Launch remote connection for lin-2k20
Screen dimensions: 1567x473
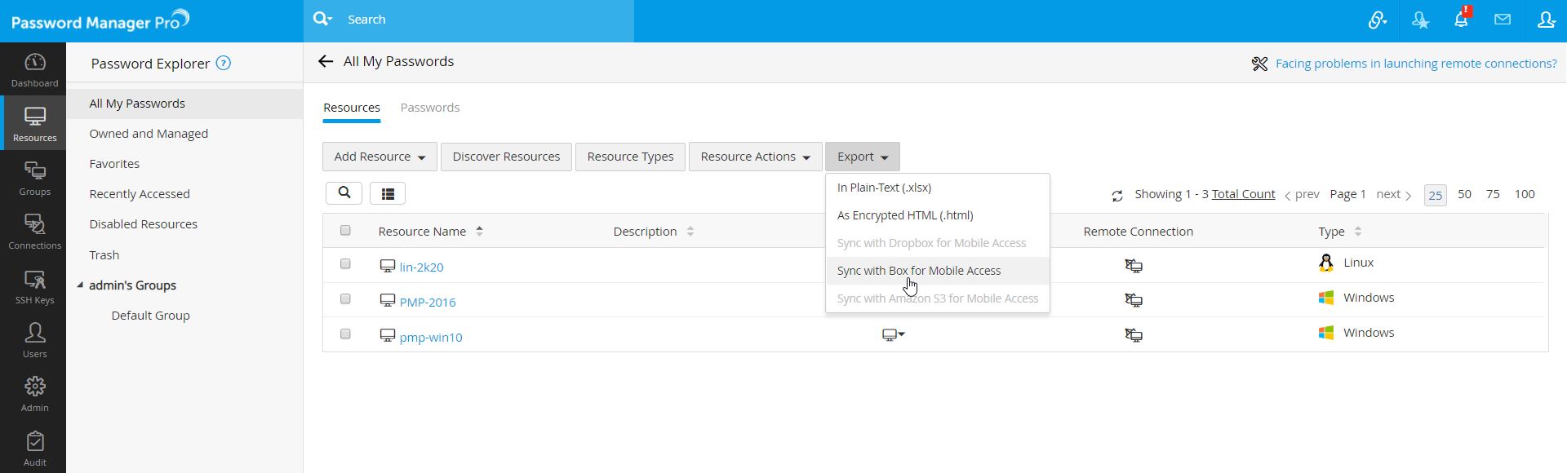[x=1134, y=266]
